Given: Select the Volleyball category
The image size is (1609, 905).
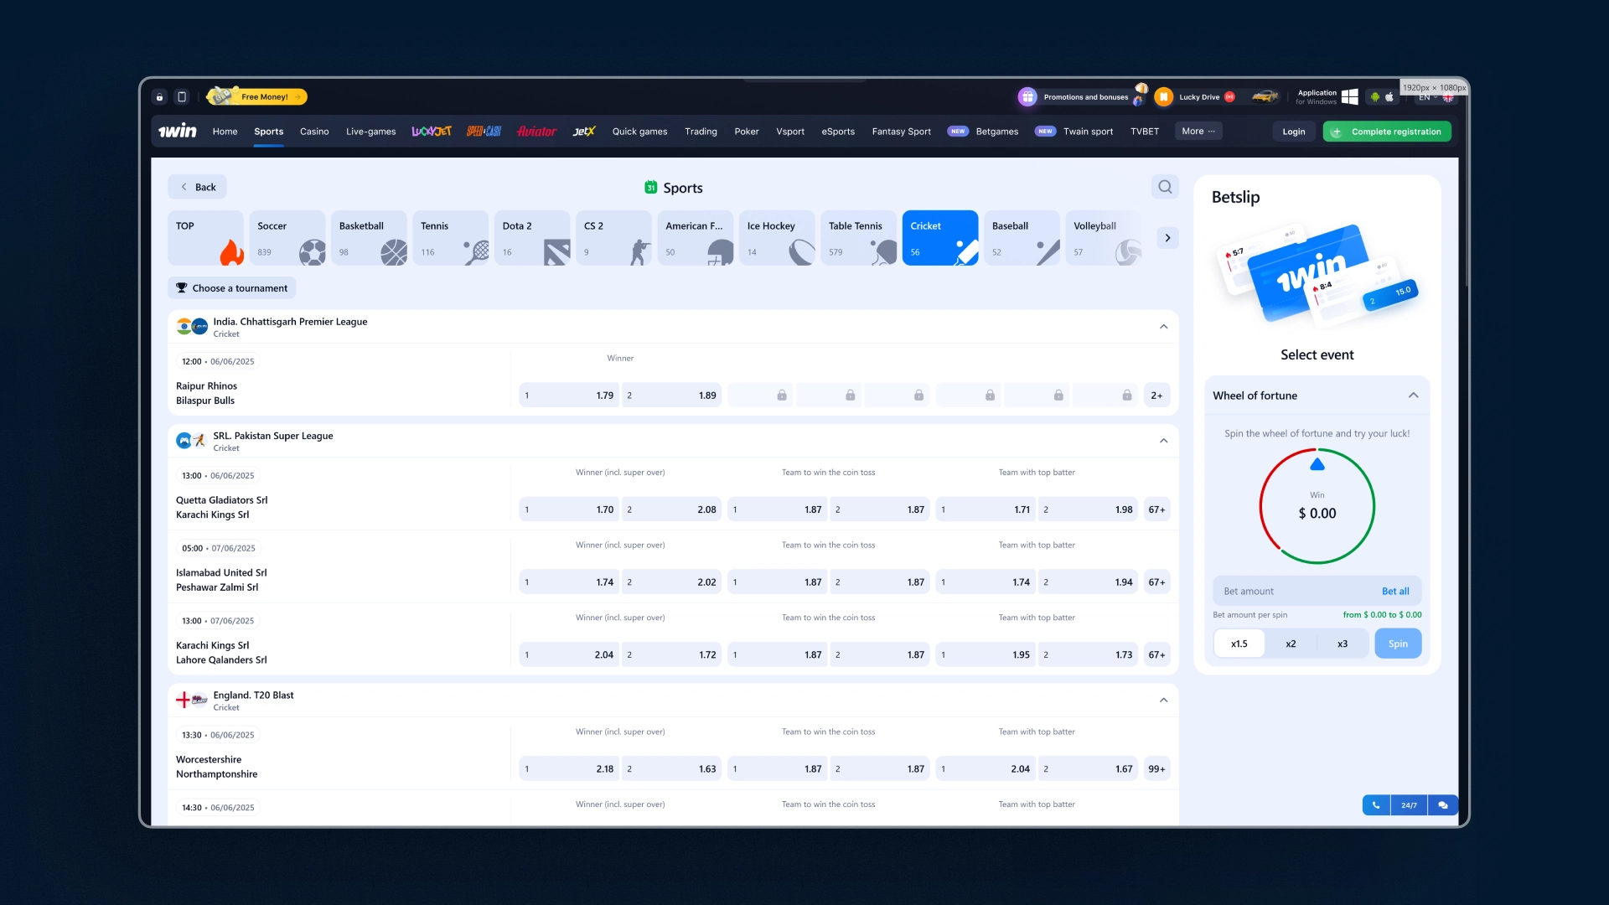Looking at the screenshot, I should click(x=1104, y=238).
